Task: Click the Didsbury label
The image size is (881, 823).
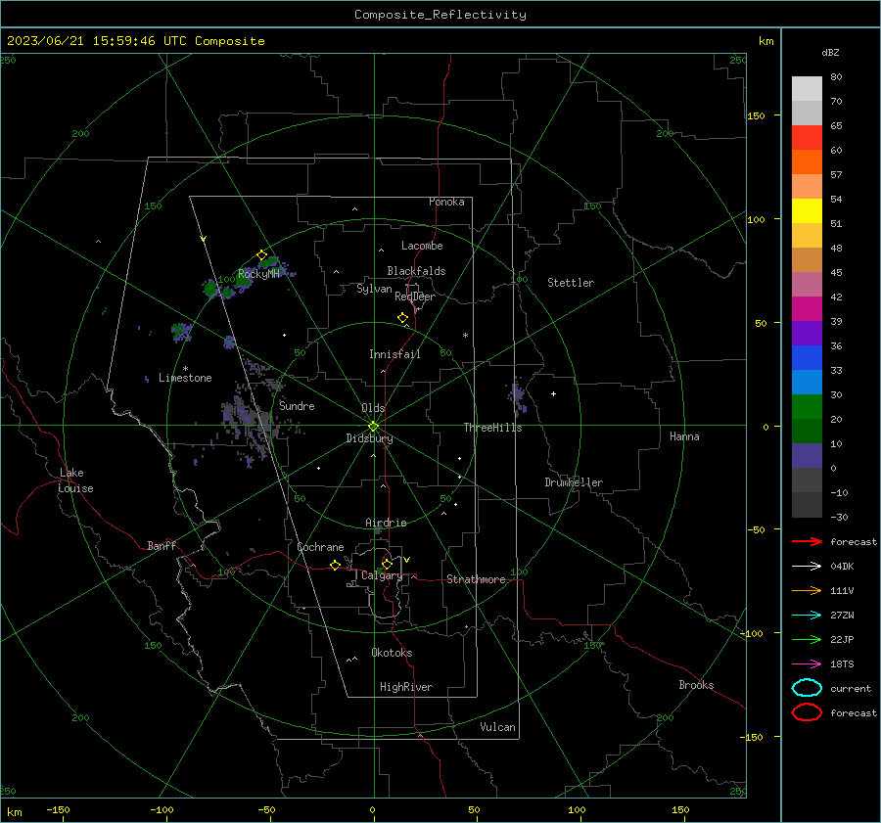Action: click(369, 438)
